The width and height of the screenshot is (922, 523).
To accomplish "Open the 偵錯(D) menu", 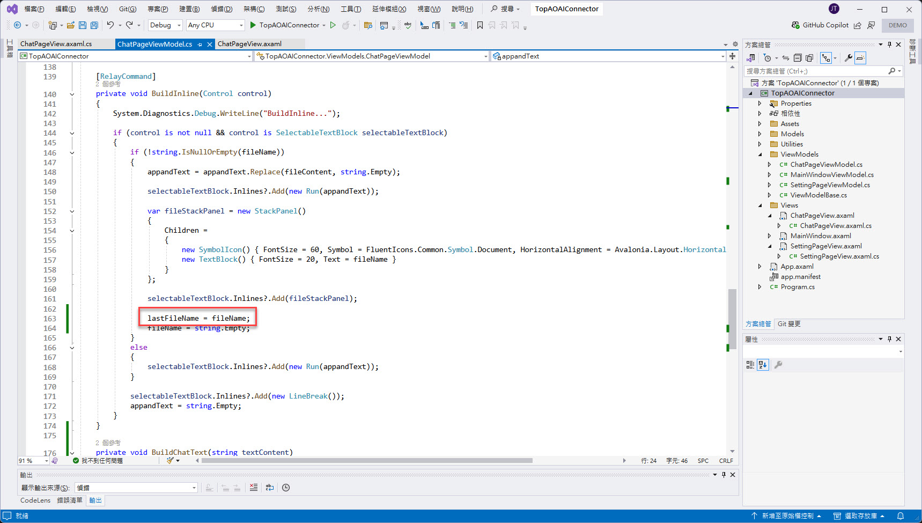I will [222, 9].
